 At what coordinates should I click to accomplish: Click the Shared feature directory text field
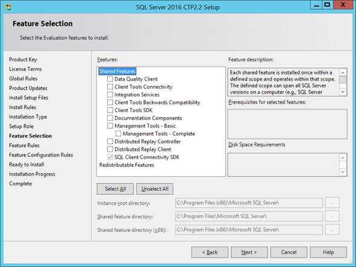tap(249, 216)
